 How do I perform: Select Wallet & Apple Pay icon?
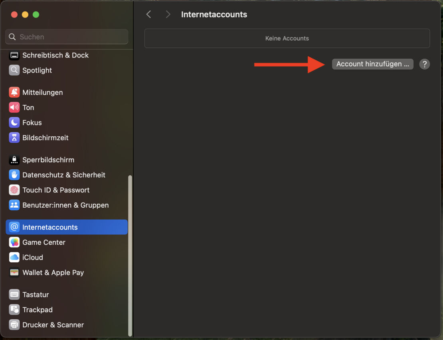[x=14, y=272]
